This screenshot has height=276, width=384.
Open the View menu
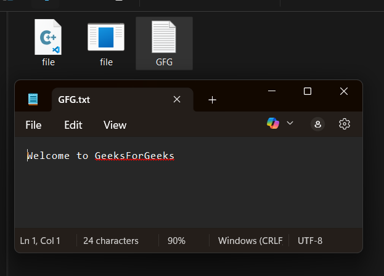click(x=115, y=125)
